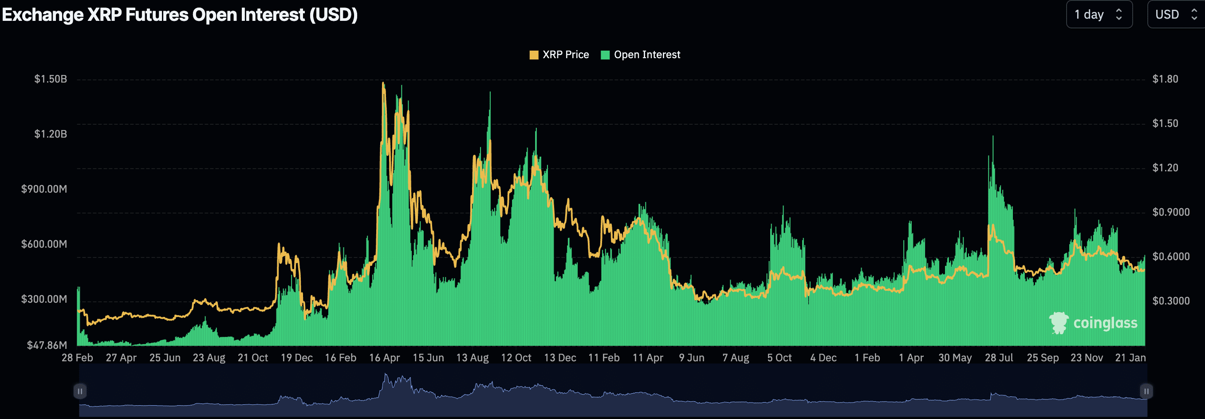The width and height of the screenshot is (1205, 419).
Task: Click the $600.00M left axis label
Action: click(44, 244)
